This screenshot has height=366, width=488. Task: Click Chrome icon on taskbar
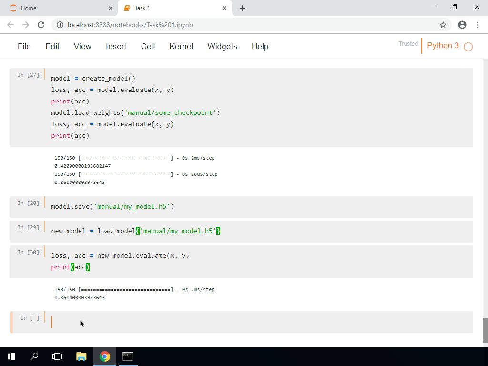tap(105, 356)
